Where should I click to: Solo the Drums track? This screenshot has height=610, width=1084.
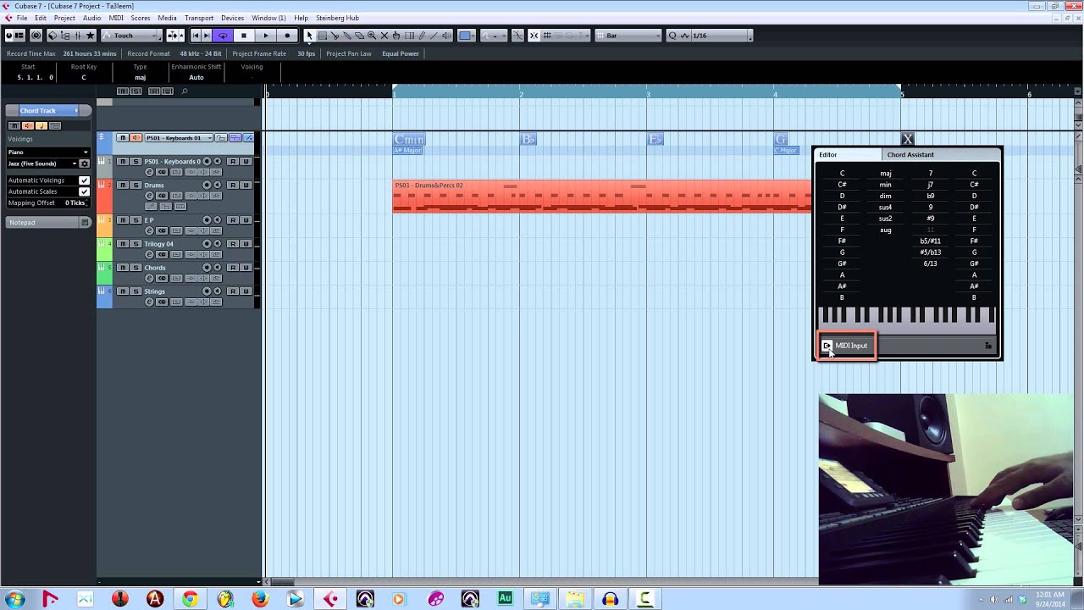pyautogui.click(x=135, y=185)
